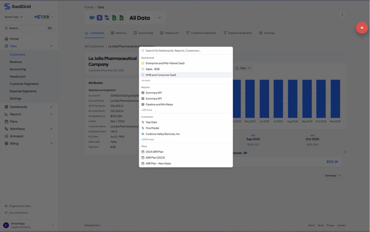This screenshot has height=232, width=370.
Task: Open Documentation link
Action: coord(16,213)
